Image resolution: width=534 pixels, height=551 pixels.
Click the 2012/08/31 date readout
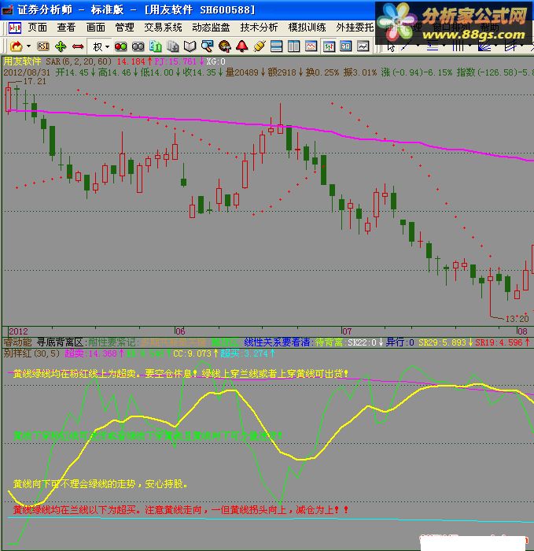click(27, 72)
